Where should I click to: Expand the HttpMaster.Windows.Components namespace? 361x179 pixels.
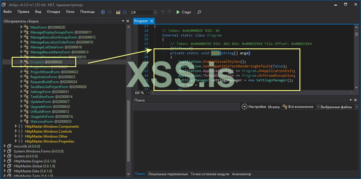[x=16, y=127]
